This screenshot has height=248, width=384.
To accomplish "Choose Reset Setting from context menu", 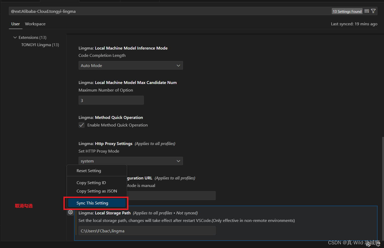I will pos(97,171).
